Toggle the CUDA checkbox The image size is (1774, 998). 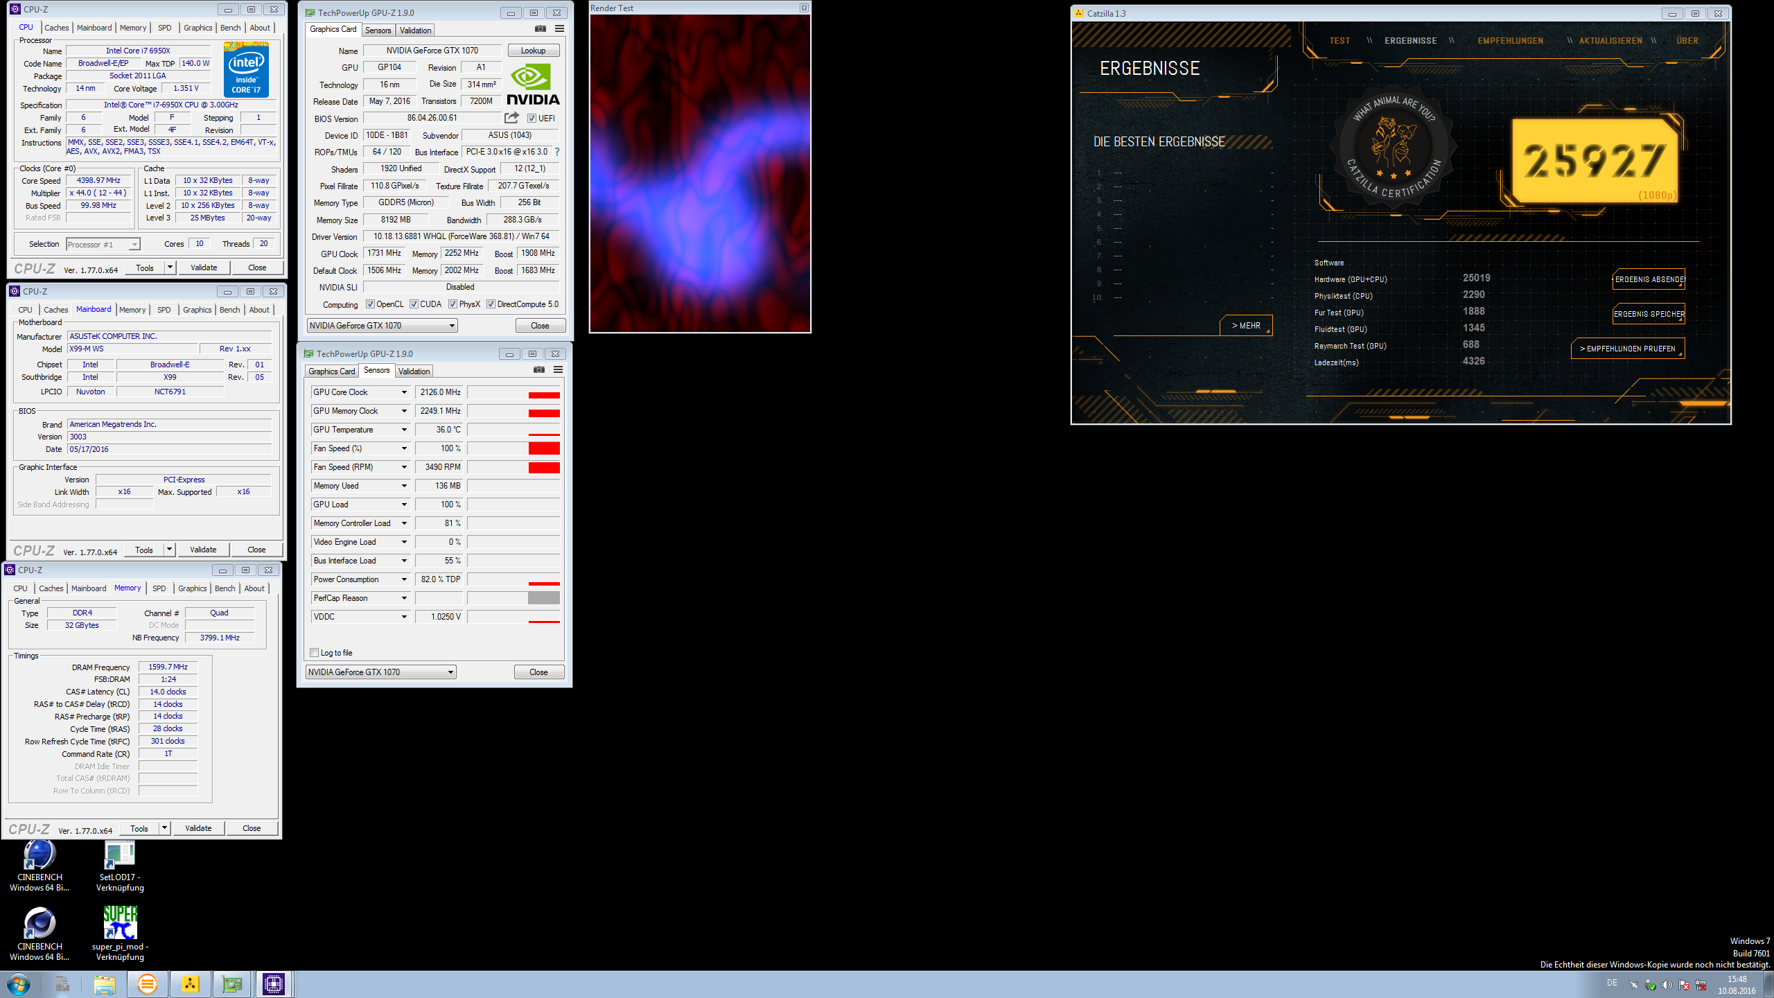click(x=414, y=304)
